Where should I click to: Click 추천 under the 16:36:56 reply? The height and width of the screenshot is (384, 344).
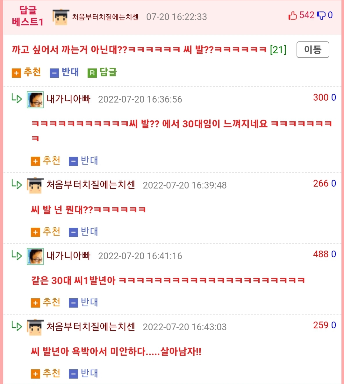[x=46, y=161]
